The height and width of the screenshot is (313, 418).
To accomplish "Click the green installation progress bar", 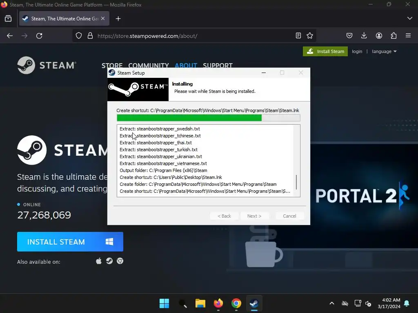I will (209, 118).
